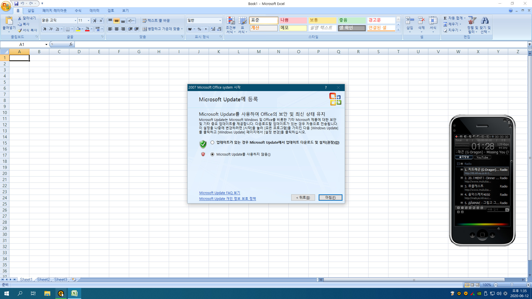
Task: Click the Insert cells (삽입) icon
Action: pyautogui.click(x=410, y=21)
